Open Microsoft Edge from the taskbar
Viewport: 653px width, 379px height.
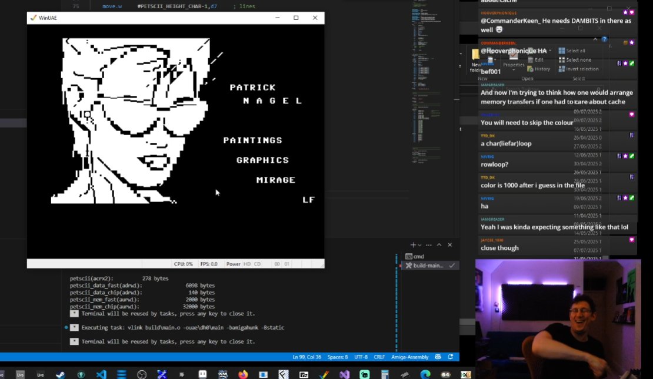(425, 374)
